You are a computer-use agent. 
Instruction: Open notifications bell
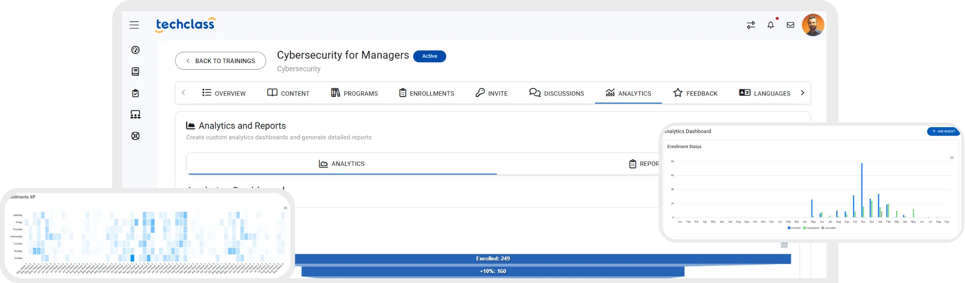(771, 25)
